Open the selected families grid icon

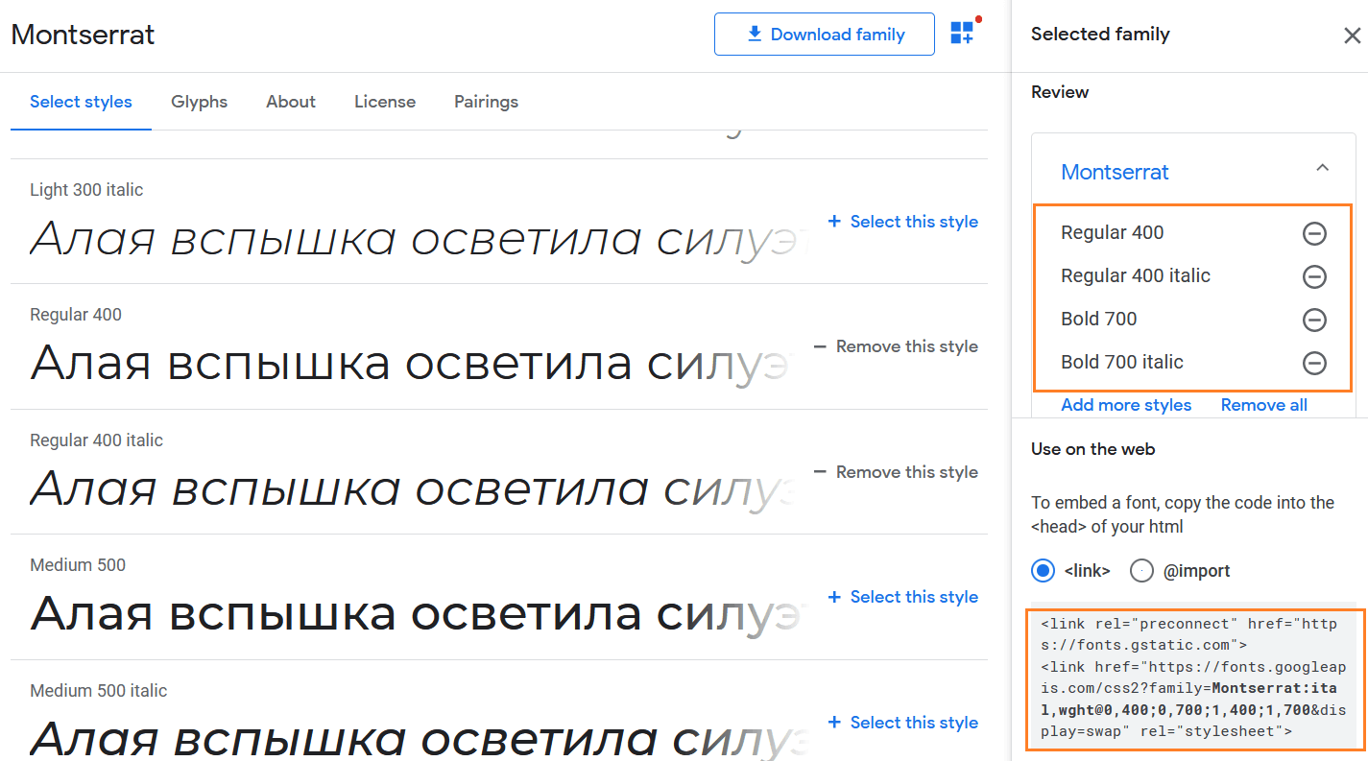(962, 34)
